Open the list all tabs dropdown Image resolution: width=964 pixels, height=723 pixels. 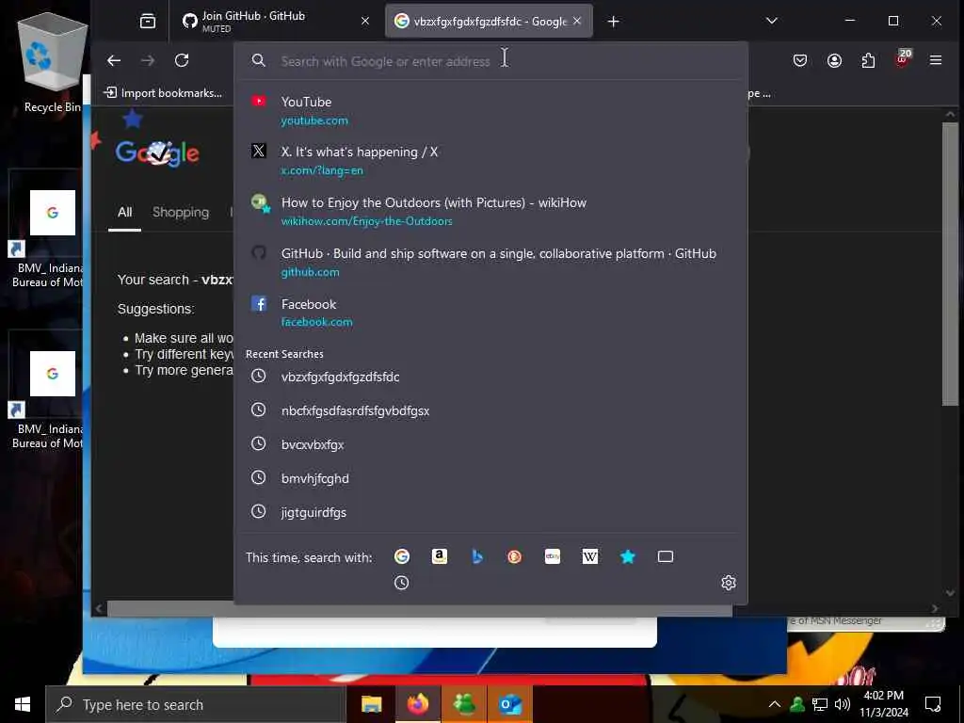point(772,21)
